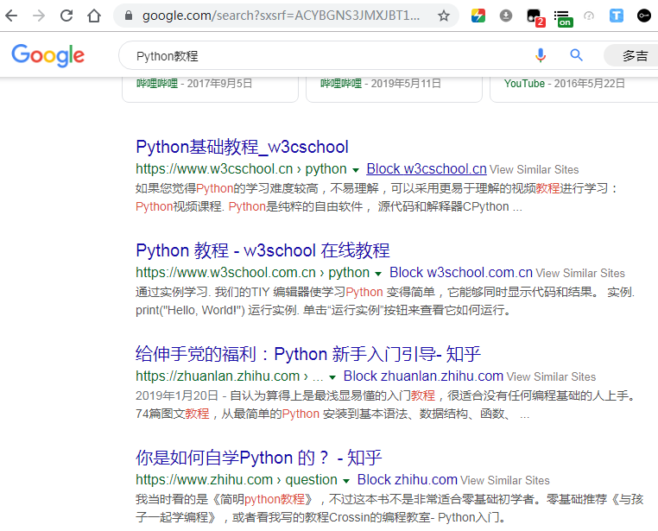Open 你是如何自学Python 的 知乎 result
This screenshot has width=658, height=531.
click(x=258, y=458)
